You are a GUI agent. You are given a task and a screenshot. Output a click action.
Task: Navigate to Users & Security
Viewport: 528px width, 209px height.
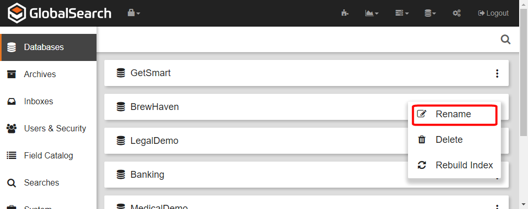(55, 129)
